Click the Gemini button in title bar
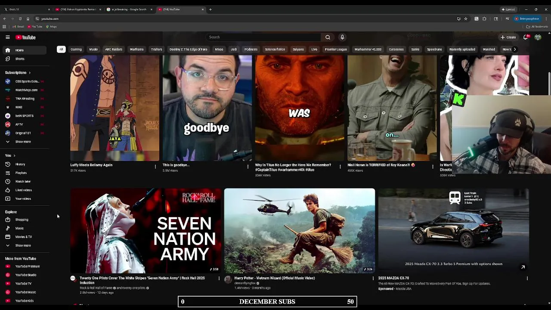 tap(508, 9)
